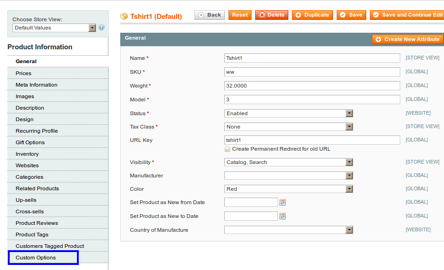This screenshot has height=270, width=444.
Task: Expand the Color dropdown showing Red
Action: pos(289,189)
